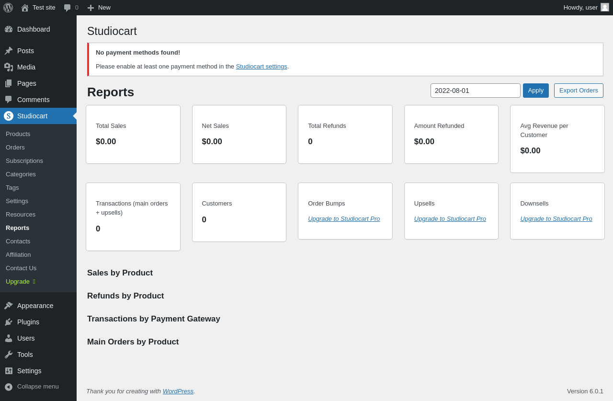
Task: Focus the 2022-08-01 date field
Action: coord(476,91)
